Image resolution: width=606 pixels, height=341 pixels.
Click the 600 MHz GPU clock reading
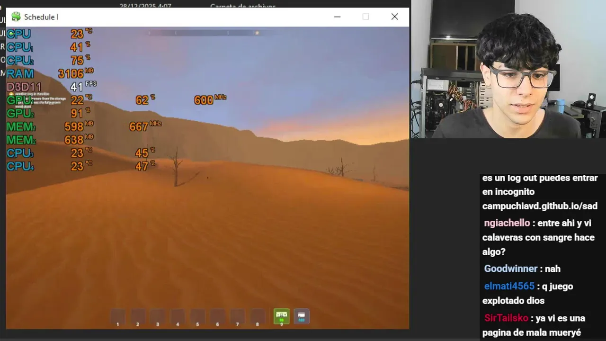[210, 100]
